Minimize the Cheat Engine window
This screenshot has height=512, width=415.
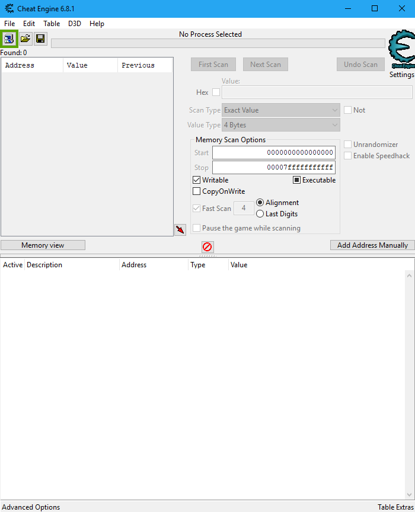pos(348,8)
